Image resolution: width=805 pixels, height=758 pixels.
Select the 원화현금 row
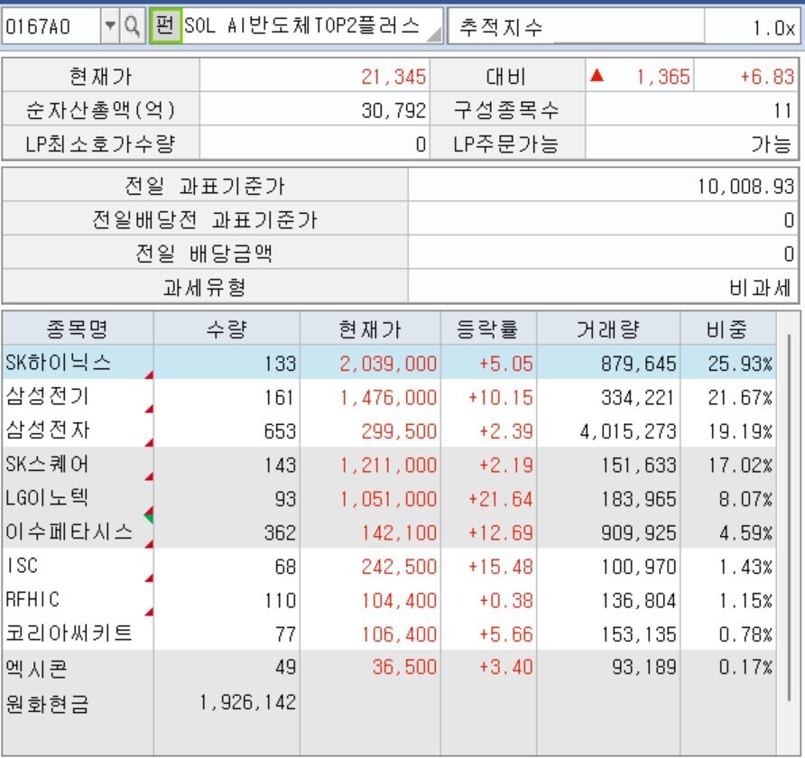click(389, 702)
